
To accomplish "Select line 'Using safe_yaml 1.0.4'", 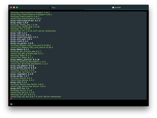I will (21, 39).
